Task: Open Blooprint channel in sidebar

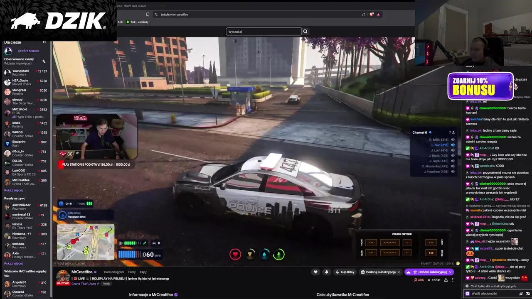Action: point(26,144)
